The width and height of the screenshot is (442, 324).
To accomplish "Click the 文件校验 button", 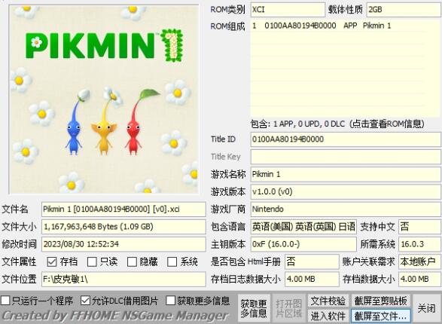I will pos(328,301).
